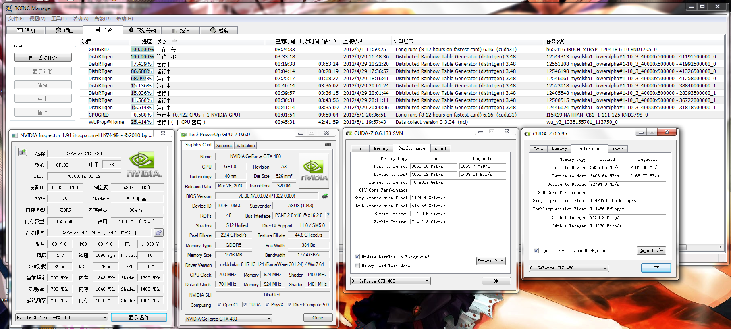The height and width of the screenshot is (329, 731).
Task: Open the GPU dropdown in NVIDIA Inspector
Action: click(62, 317)
